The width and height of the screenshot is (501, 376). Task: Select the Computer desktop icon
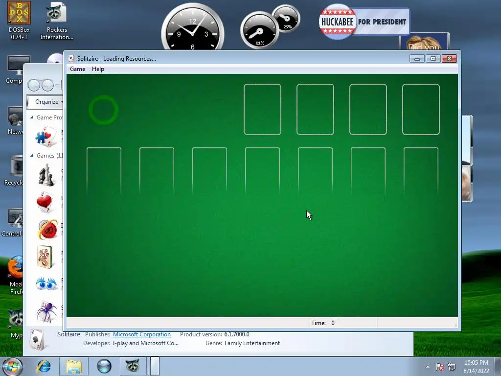[15, 70]
